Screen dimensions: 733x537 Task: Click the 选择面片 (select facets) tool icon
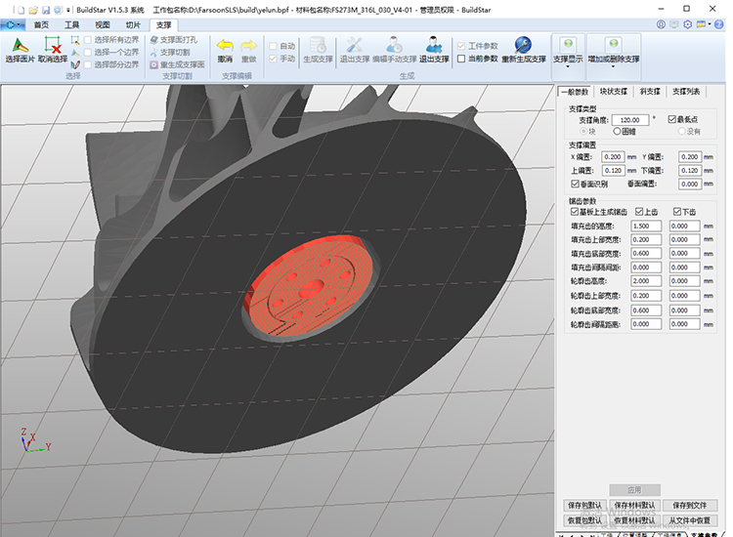(x=20, y=45)
